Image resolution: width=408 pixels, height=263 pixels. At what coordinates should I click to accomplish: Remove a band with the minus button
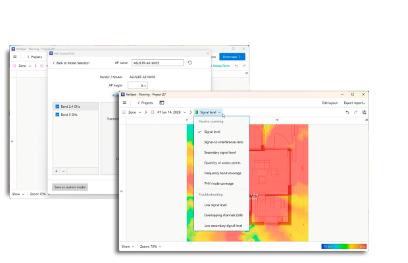63,171
